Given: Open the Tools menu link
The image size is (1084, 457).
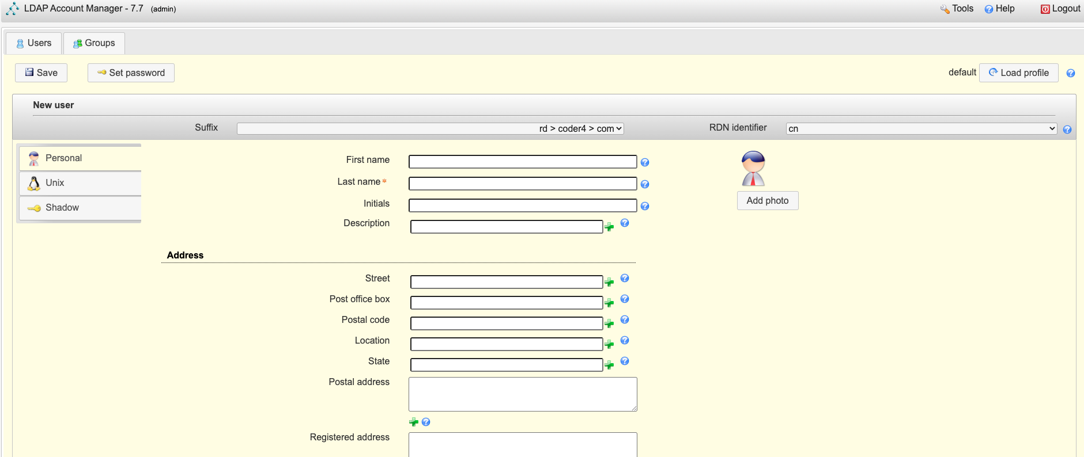Looking at the screenshot, I should pyautogui.click(x=957, y=9).
